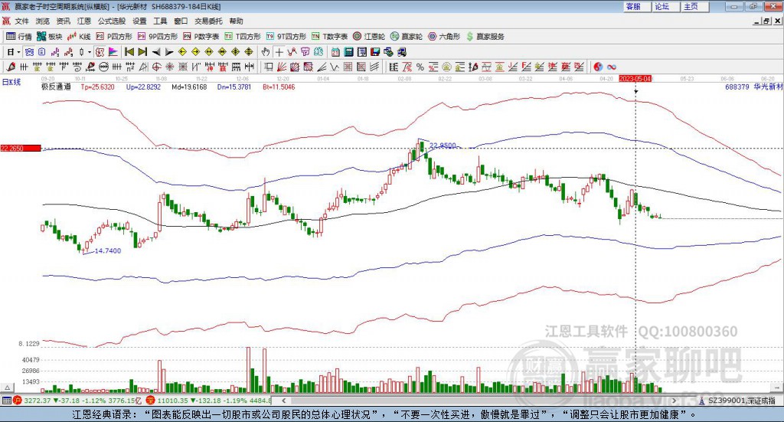Click the 2023-05-04 date marker
The height and width of the screenshot is (422, 784).
pyautogui.click(x=635, y=78)
